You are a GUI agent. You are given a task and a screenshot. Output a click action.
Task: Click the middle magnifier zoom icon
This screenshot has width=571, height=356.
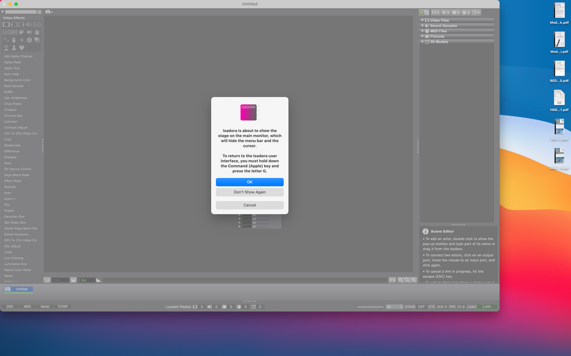point(407,280)
